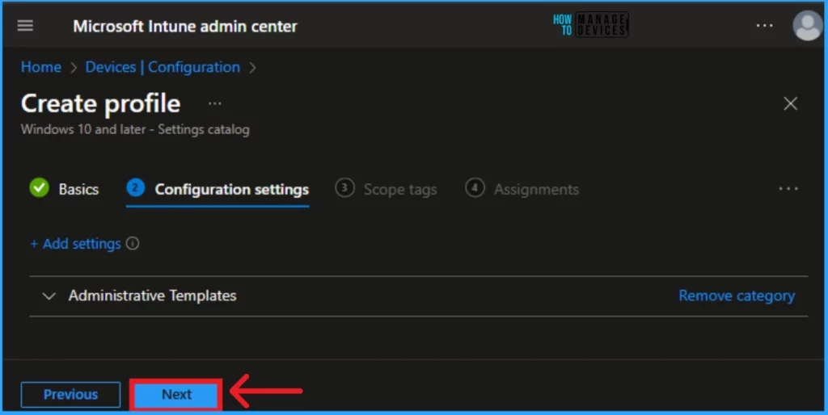Click the Home breadcrumb link
This screenshot has width=828, height=415.
click(41, 67)
